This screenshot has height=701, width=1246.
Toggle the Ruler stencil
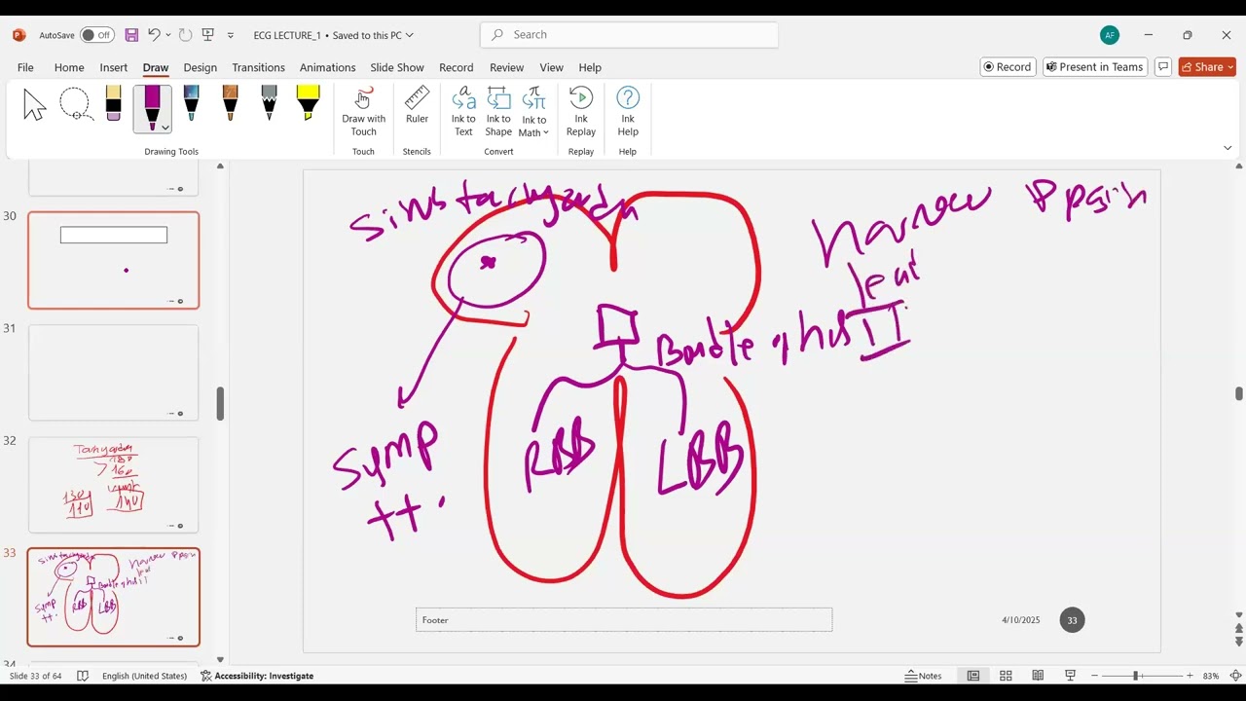pyautogui.click(x=417, y=105)
